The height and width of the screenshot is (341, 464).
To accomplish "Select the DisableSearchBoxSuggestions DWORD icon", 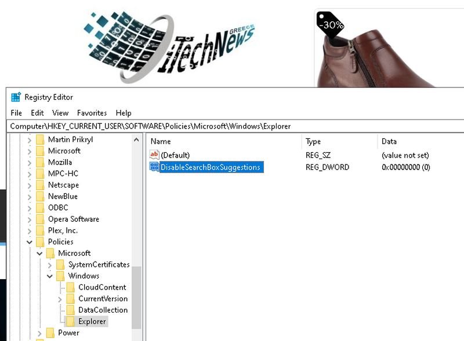I will pos(154,167).
